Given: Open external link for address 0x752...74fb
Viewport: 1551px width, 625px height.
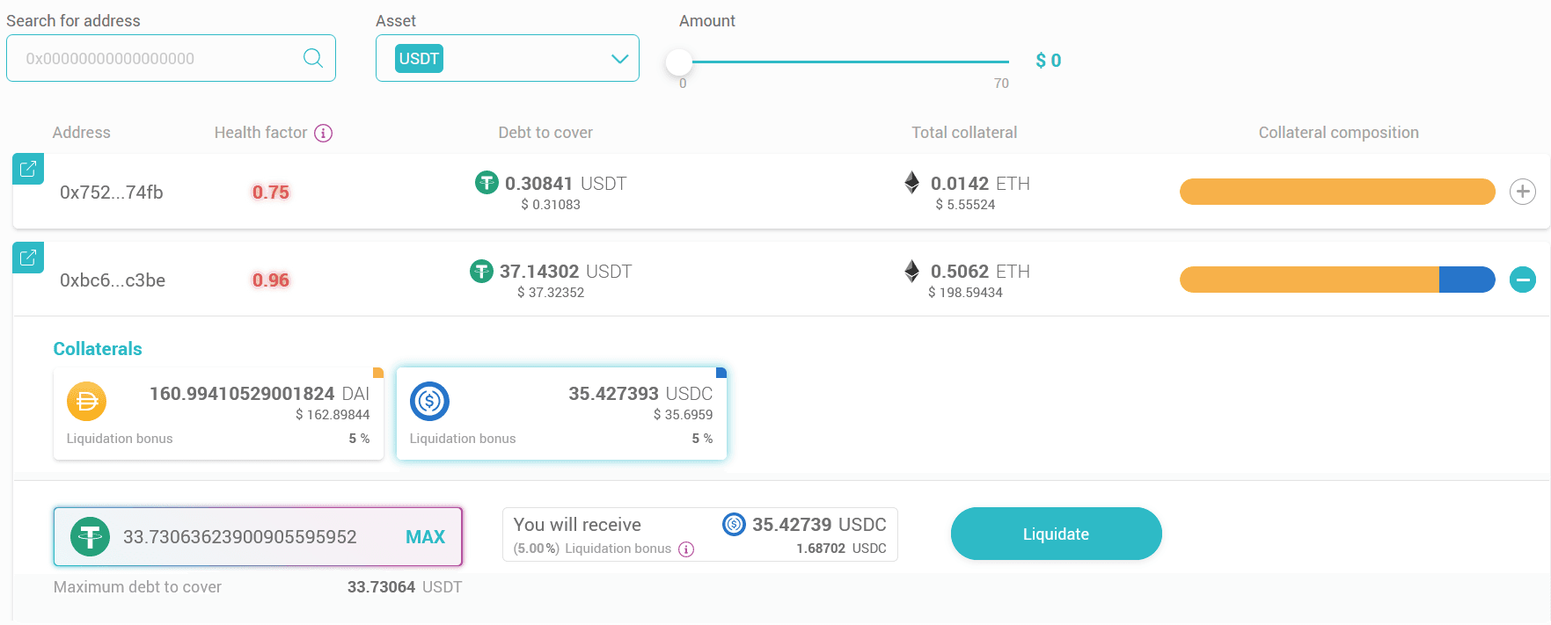Looking at the screenshot, I should point(28,169).
